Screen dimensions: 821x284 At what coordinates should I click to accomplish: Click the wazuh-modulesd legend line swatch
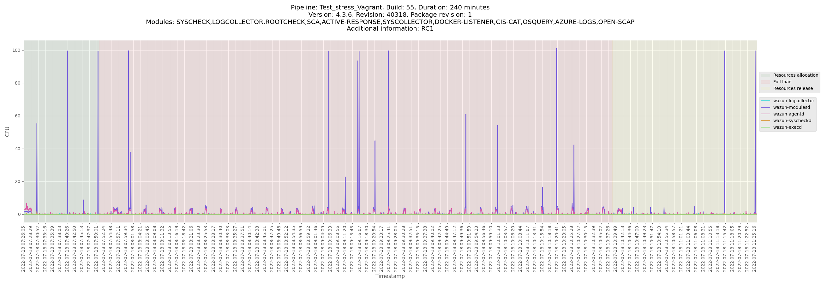[765, 108]
